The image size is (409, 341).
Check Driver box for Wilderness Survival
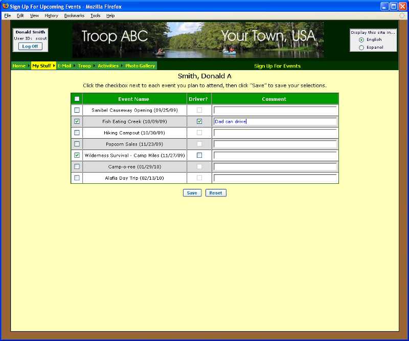pyautogui.click(x=199, y=155)
